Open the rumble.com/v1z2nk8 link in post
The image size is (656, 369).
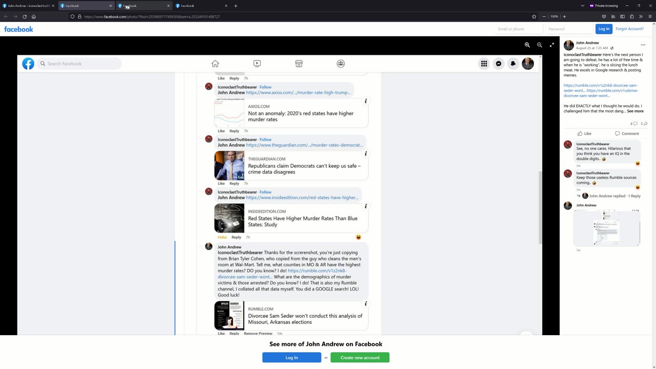pos(601,88)
